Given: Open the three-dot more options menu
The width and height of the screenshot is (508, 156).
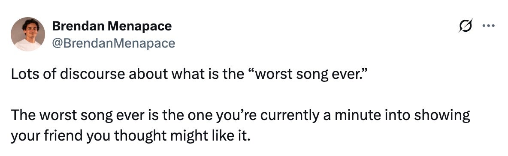Looking at the screenshot, I should pyautogui.click(x=489, y=26).
